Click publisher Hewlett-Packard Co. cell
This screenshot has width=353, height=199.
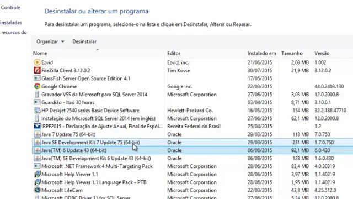[190, 111]
